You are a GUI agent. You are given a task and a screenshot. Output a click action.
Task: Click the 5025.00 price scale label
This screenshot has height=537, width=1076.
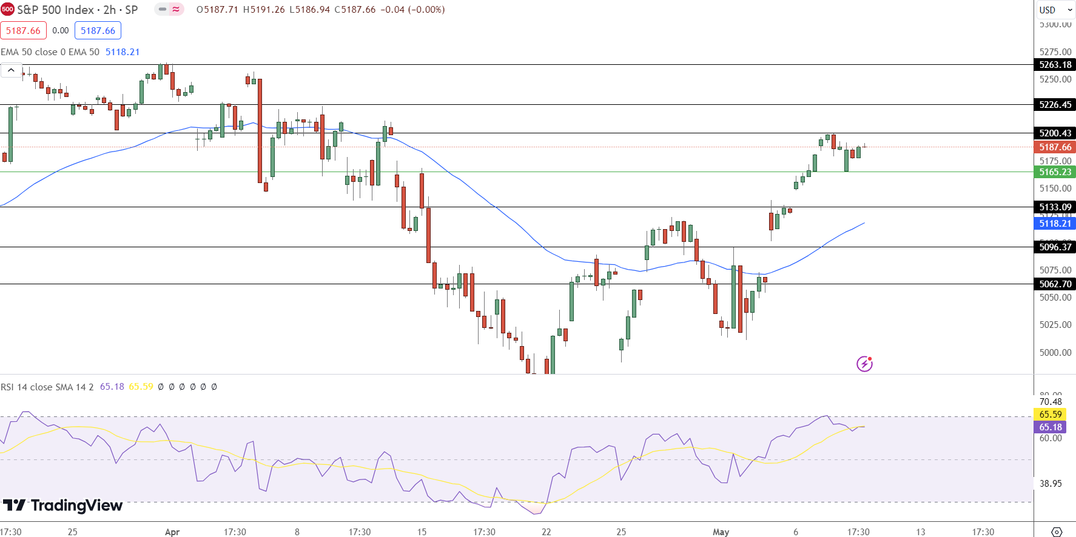[x=1055, y=325]
